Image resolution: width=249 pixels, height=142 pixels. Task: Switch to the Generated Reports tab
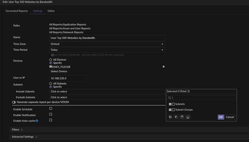click(17, 11)
